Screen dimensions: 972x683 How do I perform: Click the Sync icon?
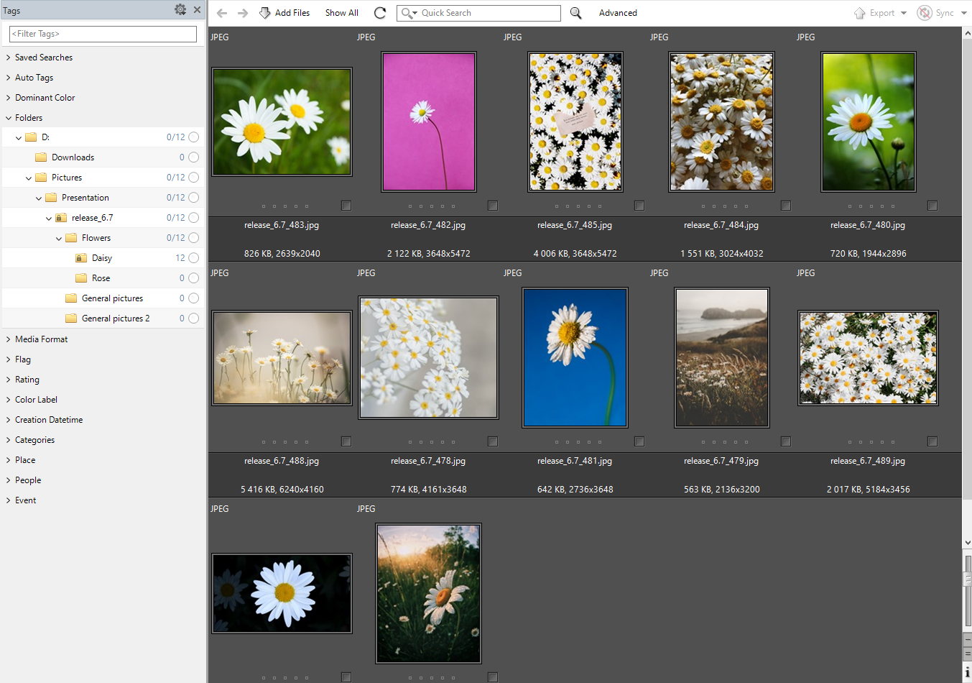(x=925, y=13)
